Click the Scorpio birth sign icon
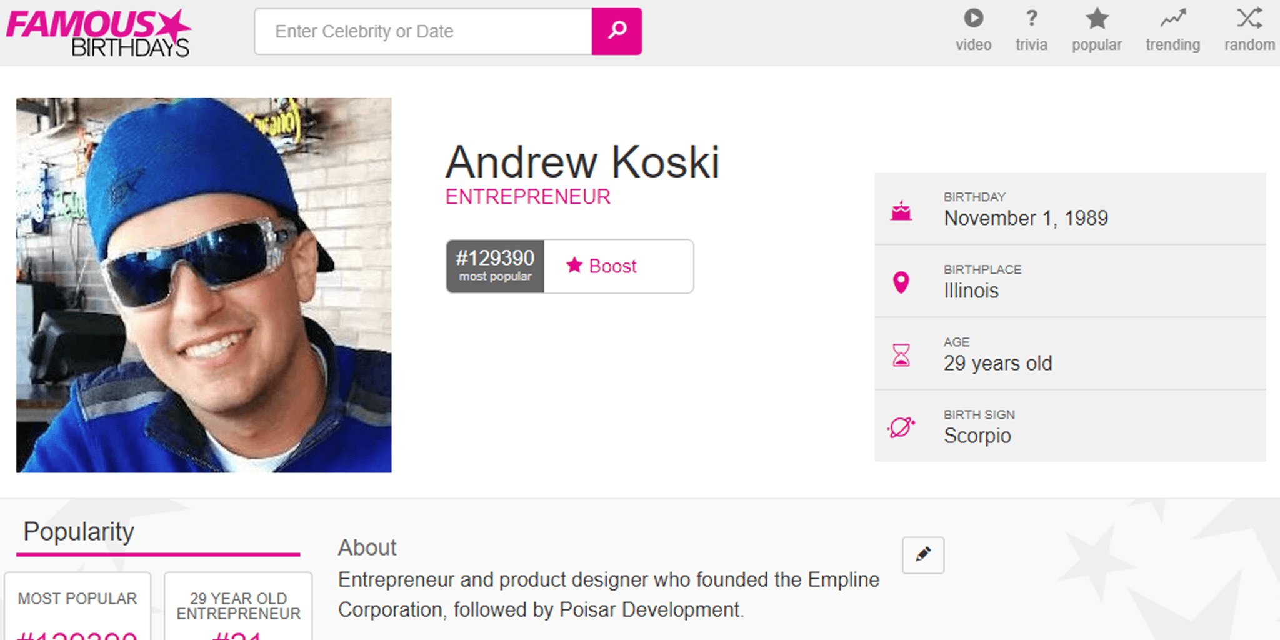Viewport: 1280px width, 640px height. [901, 427]
